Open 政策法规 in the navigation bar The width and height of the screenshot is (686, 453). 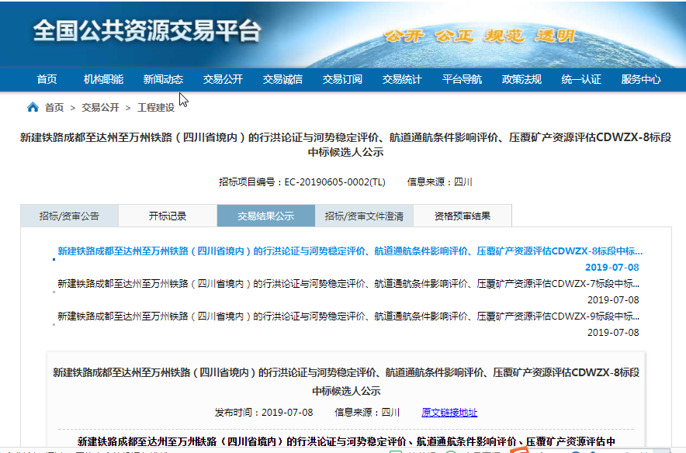pos(521,79)
